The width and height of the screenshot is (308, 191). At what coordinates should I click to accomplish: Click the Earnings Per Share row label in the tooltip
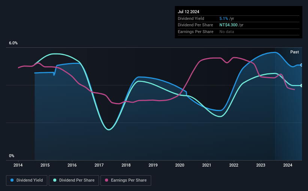pyautogui.click(x=195, y=32)
